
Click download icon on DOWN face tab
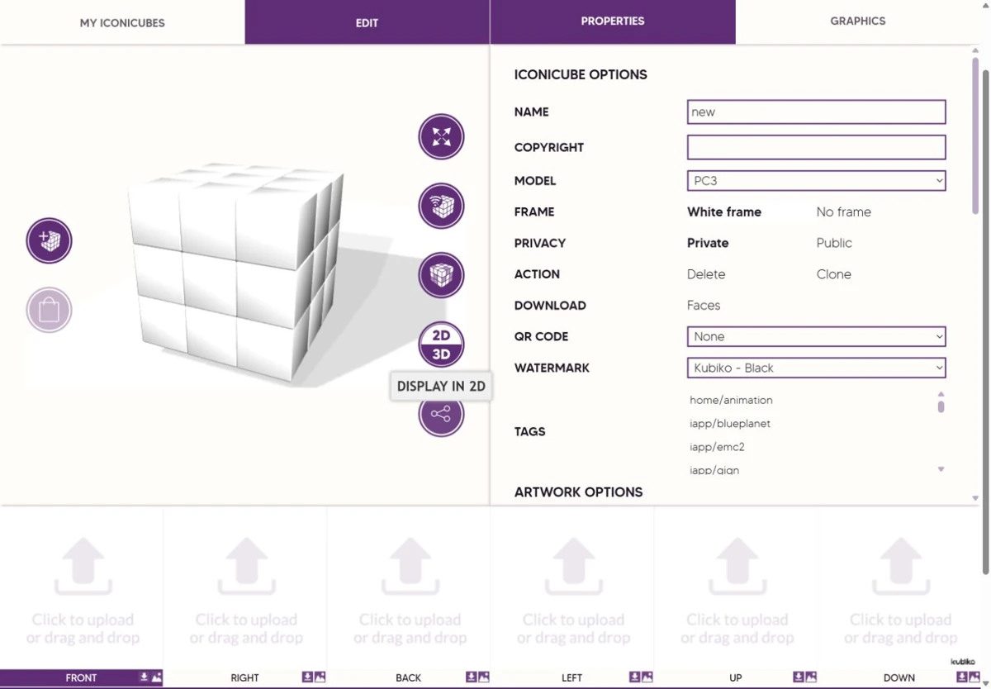pos(961,677)
